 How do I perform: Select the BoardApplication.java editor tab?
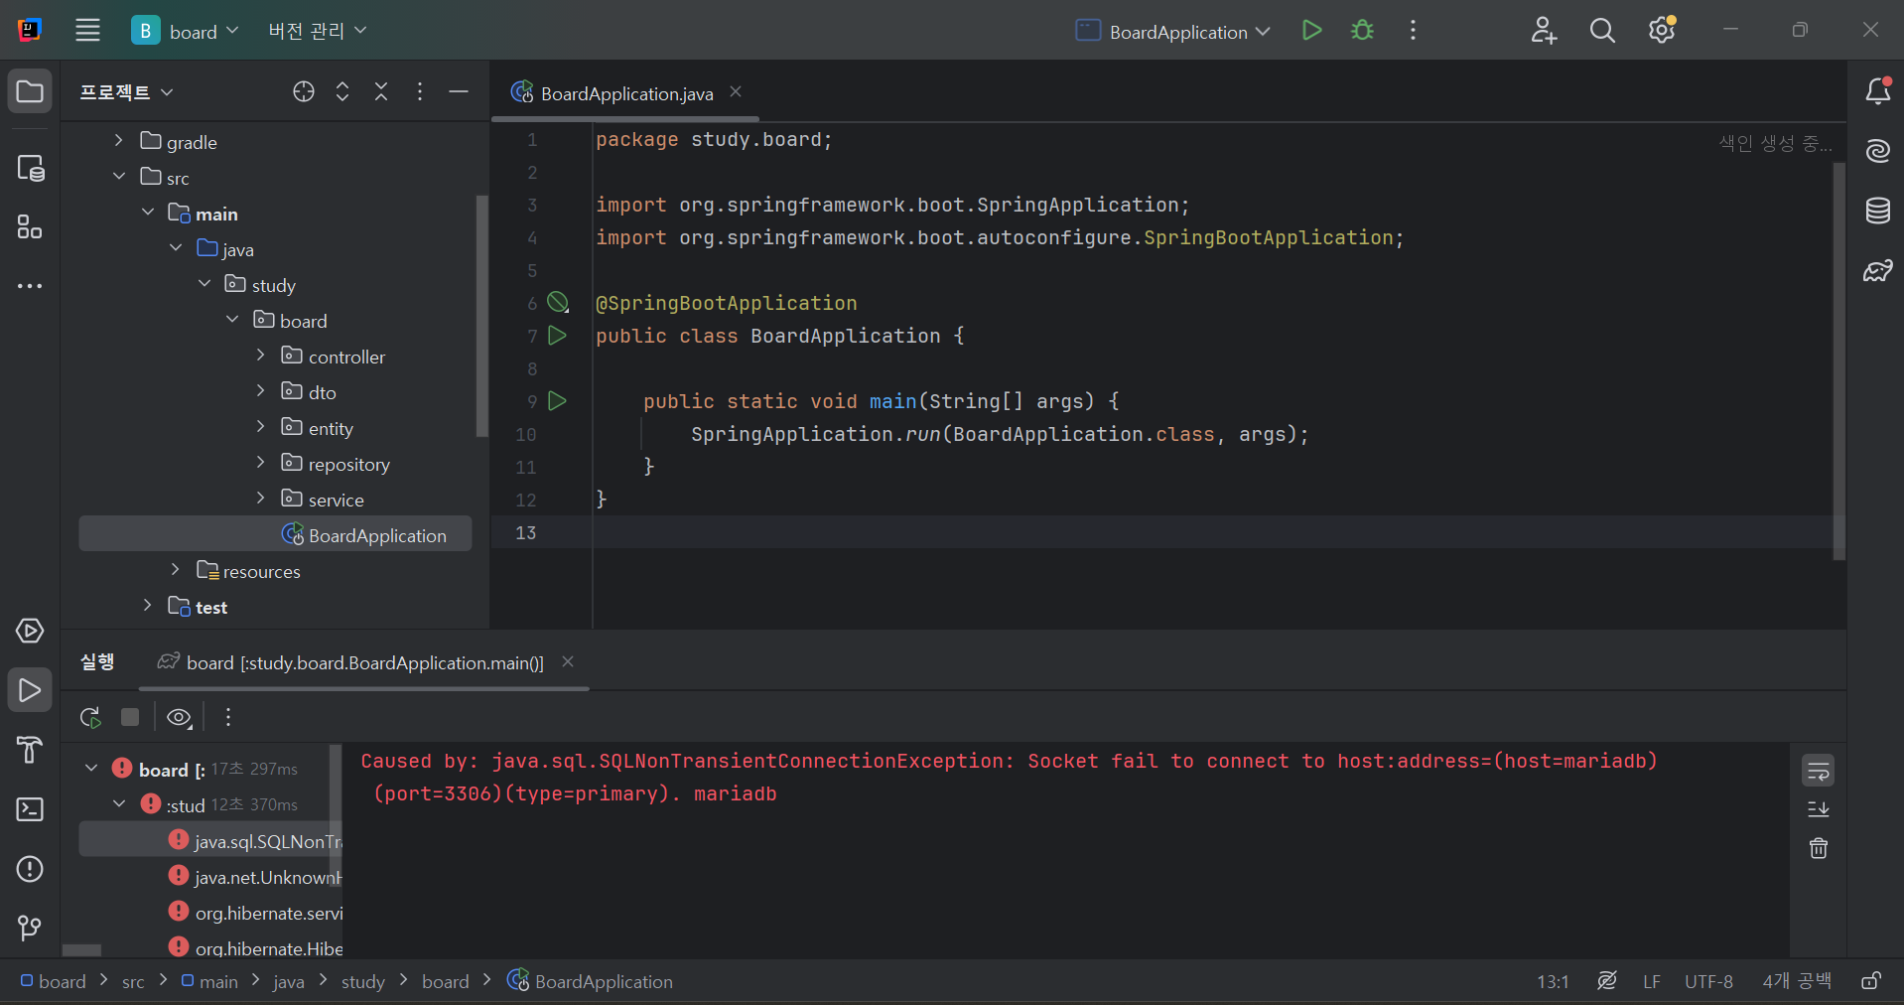click(x=625, y=93)
